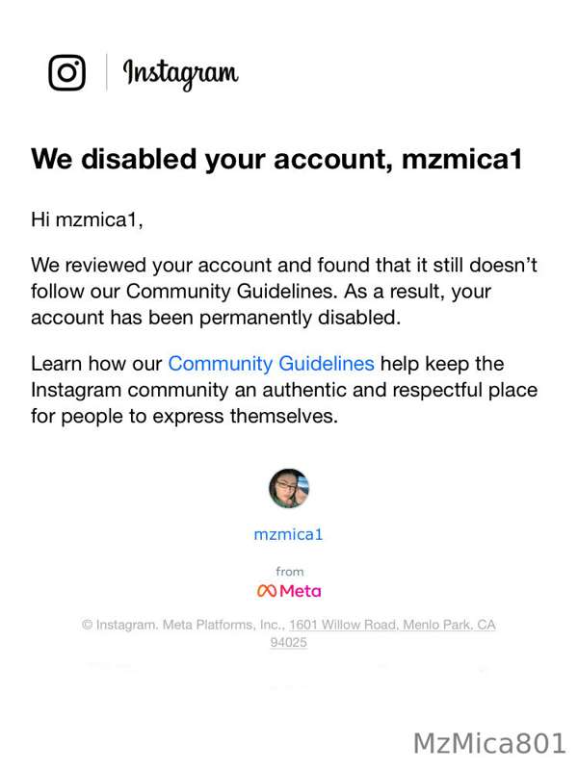The image size is (578, 770).
Task: Open the 1601 Willow Road address link
Action: point(392,625)
